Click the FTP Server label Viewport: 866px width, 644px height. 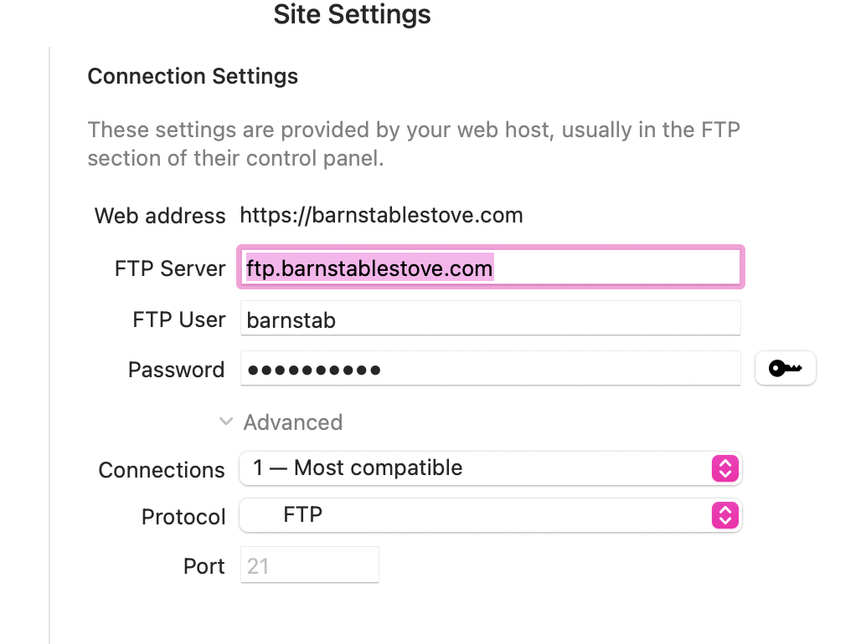170,268
